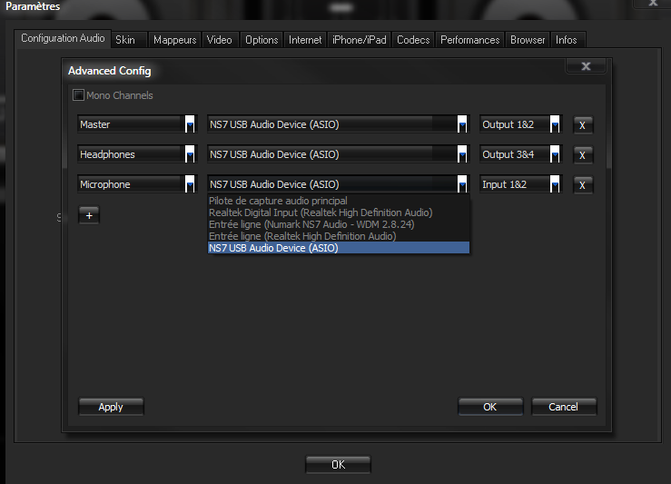
Task: Add a new channel with plus button
Action: [89, 215]
